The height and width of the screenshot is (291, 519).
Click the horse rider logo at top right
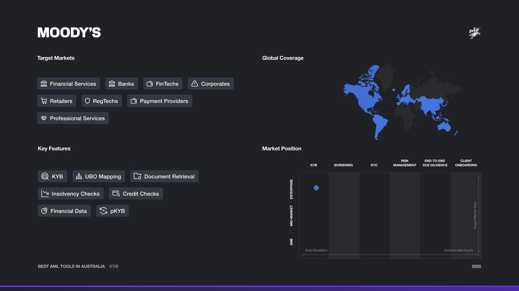[475, 33]
